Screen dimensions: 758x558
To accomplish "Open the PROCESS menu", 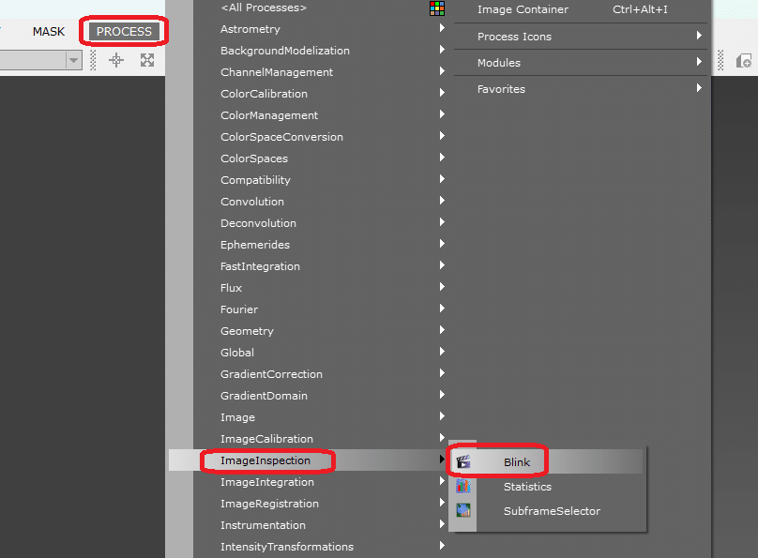I will [124, 31].
